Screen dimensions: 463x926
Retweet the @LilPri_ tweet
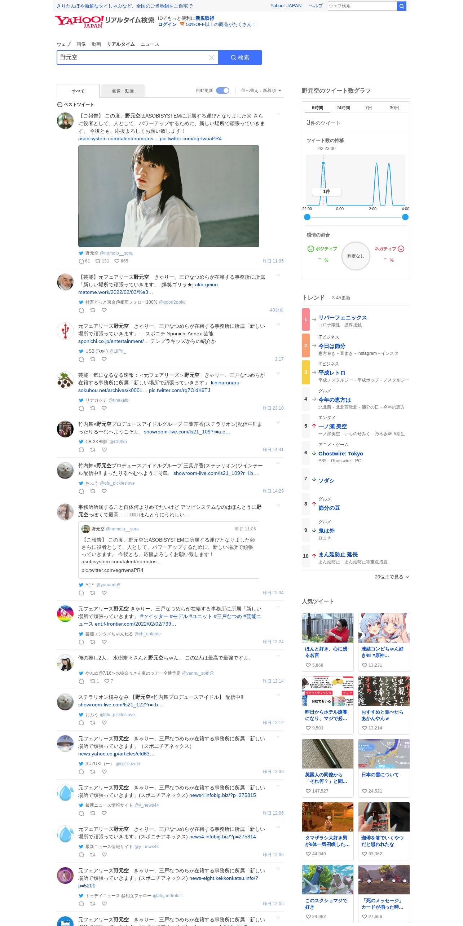pos(93,359)
